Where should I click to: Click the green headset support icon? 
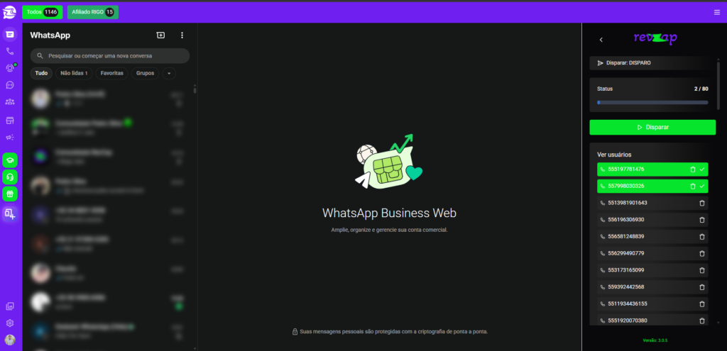click(x=10, y=177)
